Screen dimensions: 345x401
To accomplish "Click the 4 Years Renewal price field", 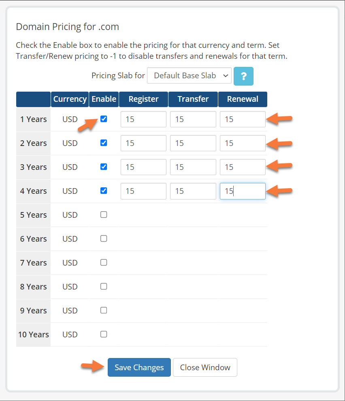I will [x=243, y=191].
